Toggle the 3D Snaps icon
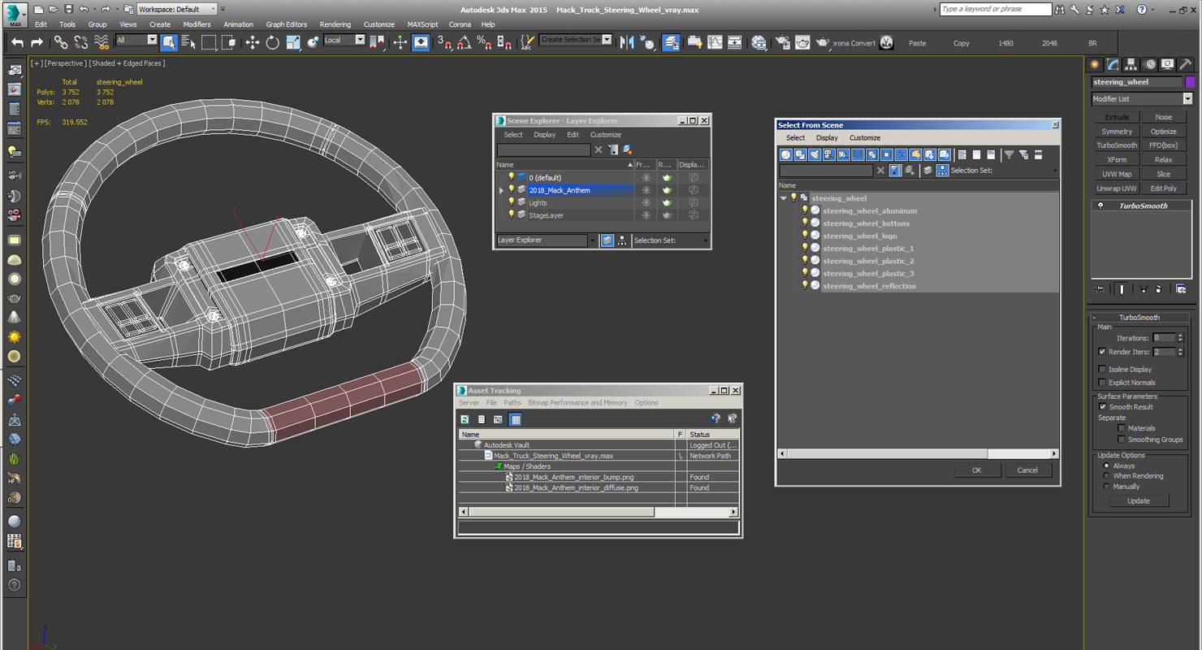Image resolution: width=1202 pixels, height=650 pixels. [x=444, y=42]
